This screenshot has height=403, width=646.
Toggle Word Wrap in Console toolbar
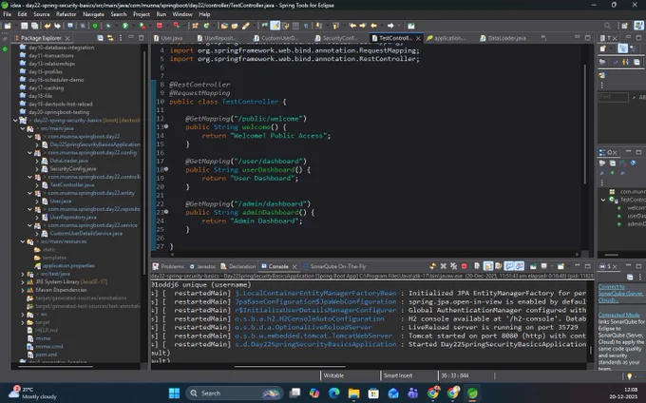pos(498,266)
